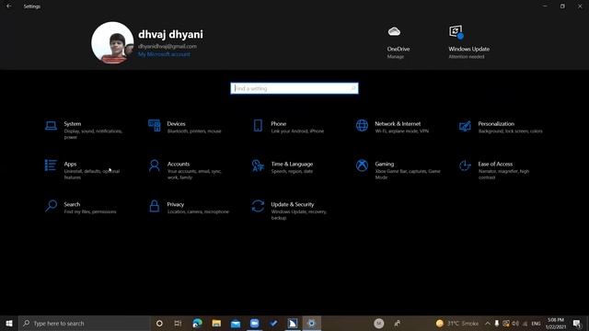Image resolution: width=589 pixels, height=331 pixels.
Task: Open the Network & Internet globe icon
Action: [x=362, y=125]
